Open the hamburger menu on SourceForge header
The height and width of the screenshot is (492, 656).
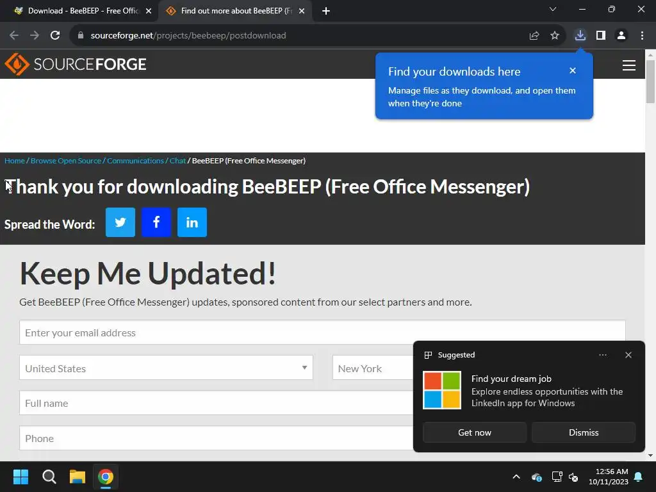(x=629, y=65)
